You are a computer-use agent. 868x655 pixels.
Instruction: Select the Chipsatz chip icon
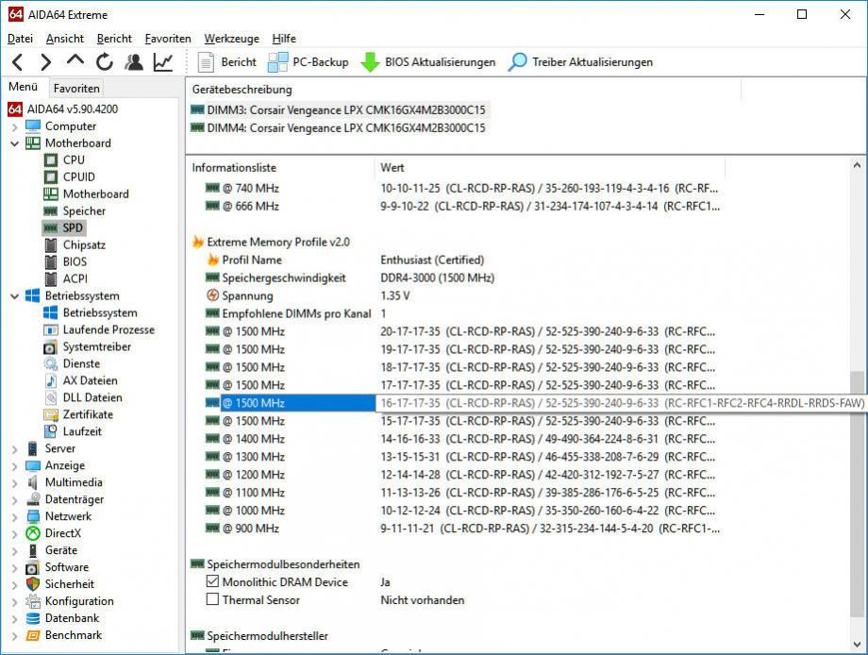pyautogui.click(x=51, y=244)
